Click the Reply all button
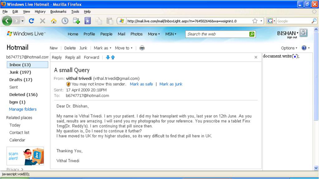Screen dimensions: 319x179 click(x=73, y=57)
